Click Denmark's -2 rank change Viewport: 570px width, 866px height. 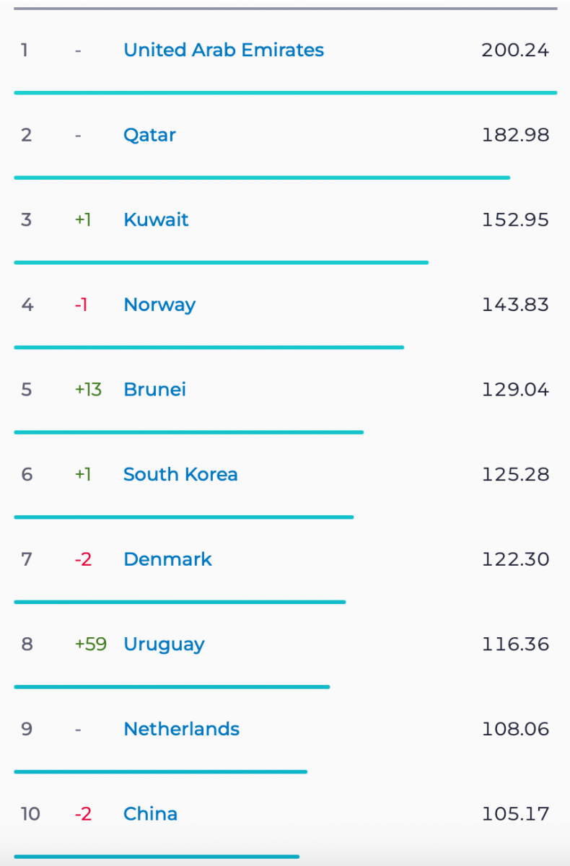pos(83,559)
